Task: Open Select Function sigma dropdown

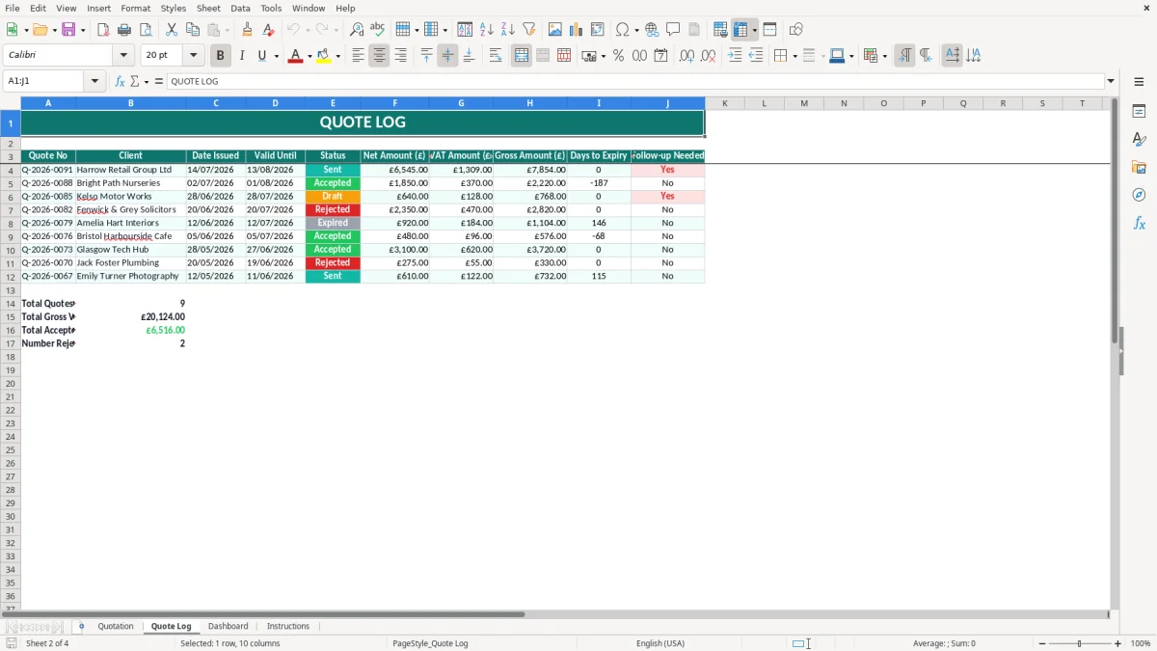Action: pos(147,82)
